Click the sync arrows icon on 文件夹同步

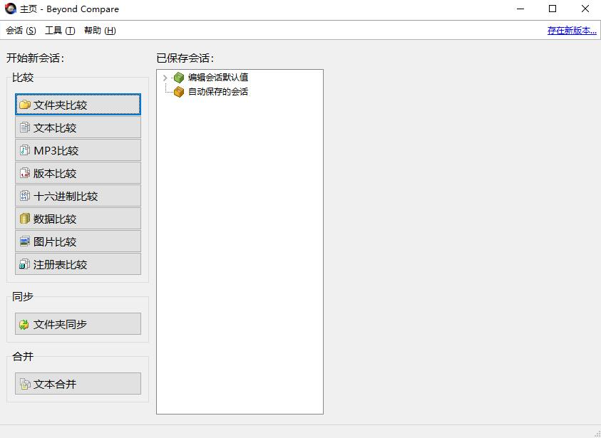point(24,324)
